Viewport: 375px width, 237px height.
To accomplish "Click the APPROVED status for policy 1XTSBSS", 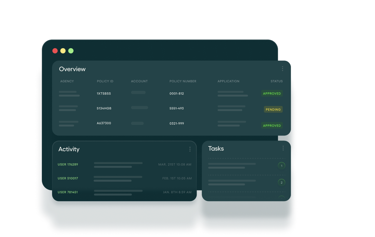I will pos(272,94).
